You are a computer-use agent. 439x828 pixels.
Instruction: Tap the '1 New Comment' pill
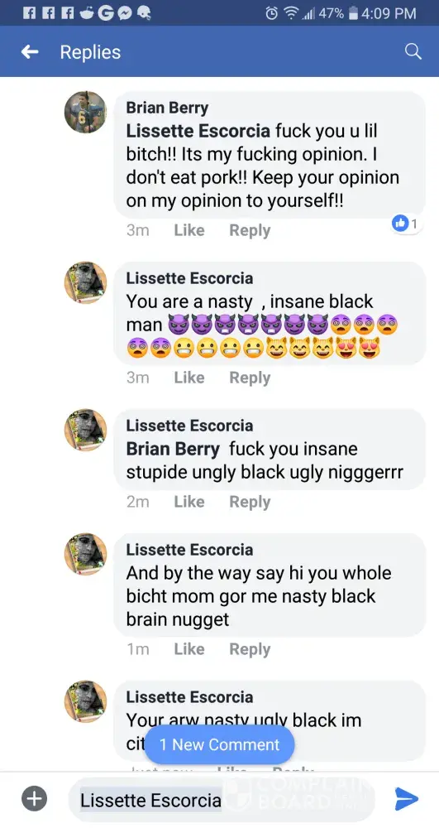pyautogui.click(x=219, y=744)
